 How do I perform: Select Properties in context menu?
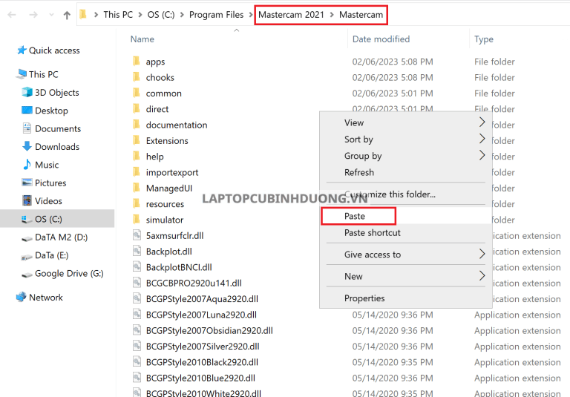click(364, 298)
